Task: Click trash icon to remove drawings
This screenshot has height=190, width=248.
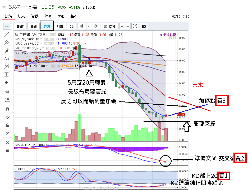Action: [7, 150]
